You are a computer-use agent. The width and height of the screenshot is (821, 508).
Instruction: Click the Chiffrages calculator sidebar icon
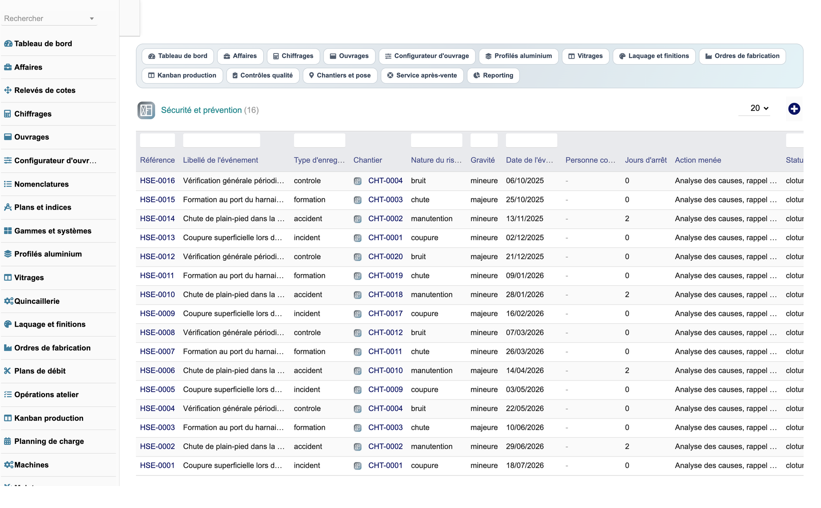[8, 114]
